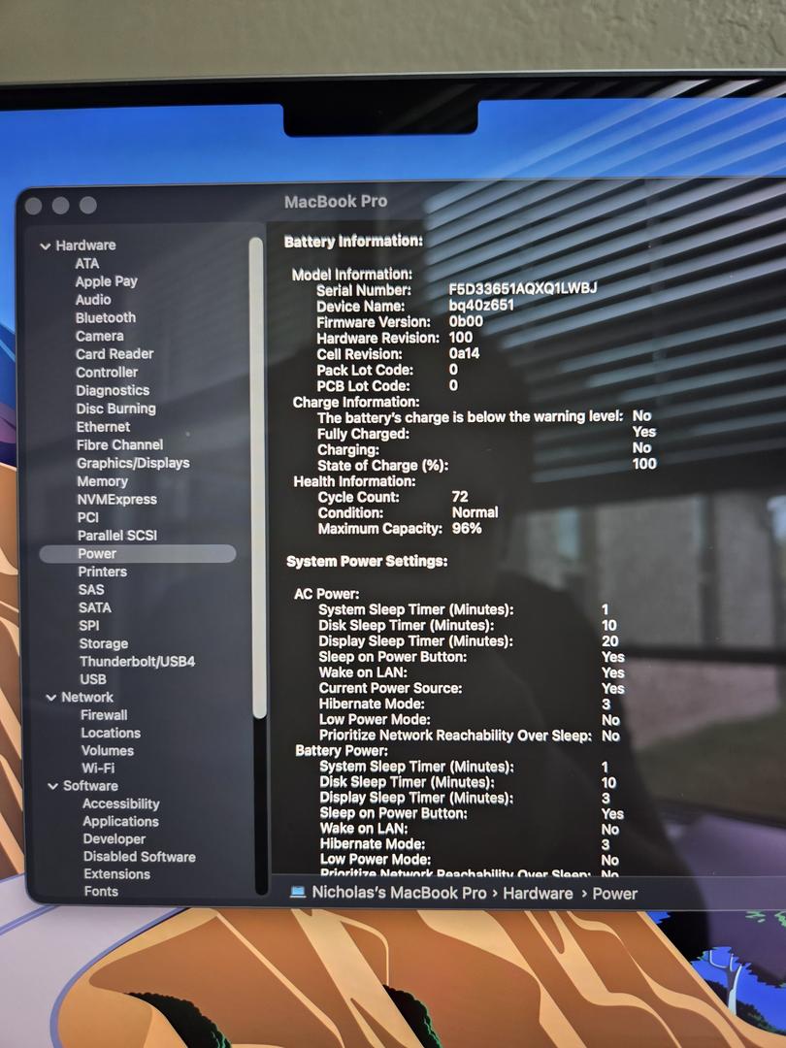
Task: Click Hardware in the bottom path bar
Action: click(538, 894)
